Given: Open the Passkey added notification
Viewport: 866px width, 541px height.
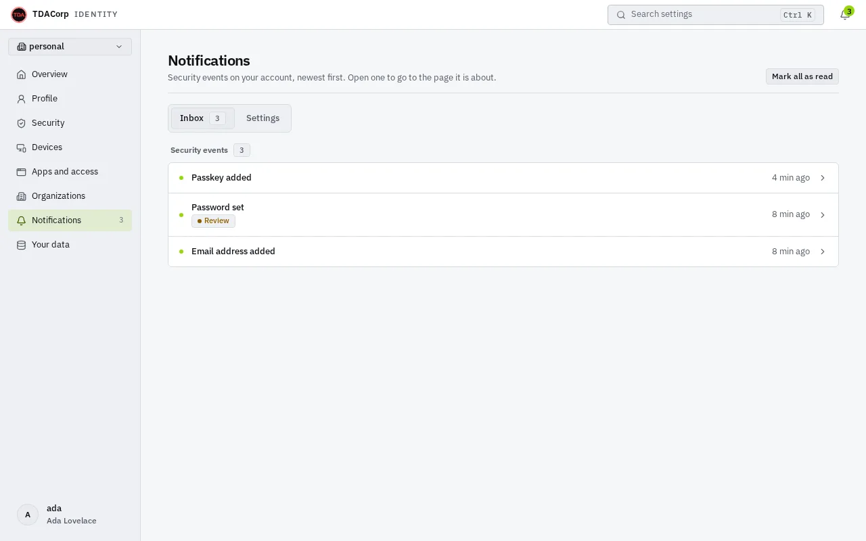Looking at the screenshot, I should (503, 178).
